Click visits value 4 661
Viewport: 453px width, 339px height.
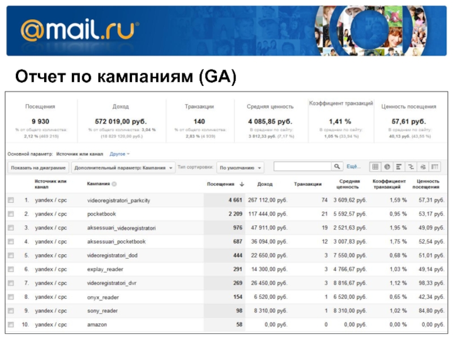coord(235,200)
